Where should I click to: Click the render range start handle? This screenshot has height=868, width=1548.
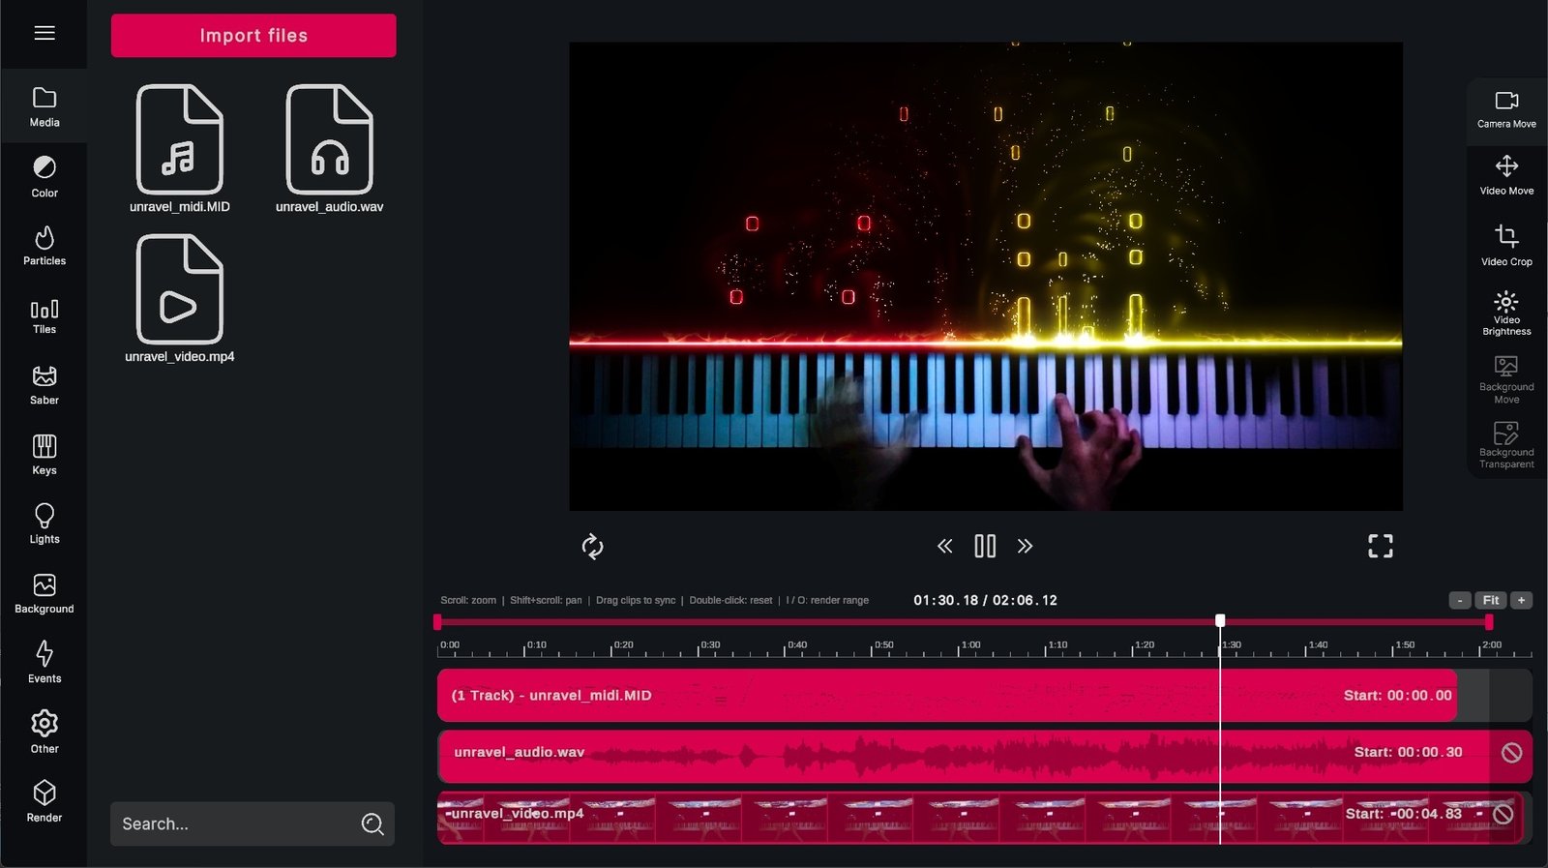coord(437,621)
